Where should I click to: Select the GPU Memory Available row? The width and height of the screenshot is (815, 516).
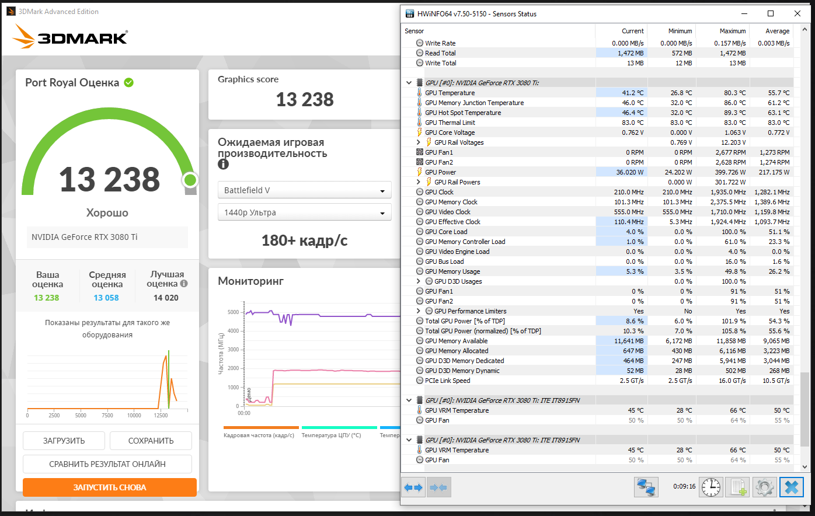tap(597, 341)
